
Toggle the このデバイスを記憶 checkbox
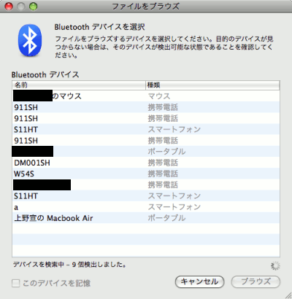(x=16, y=283)
